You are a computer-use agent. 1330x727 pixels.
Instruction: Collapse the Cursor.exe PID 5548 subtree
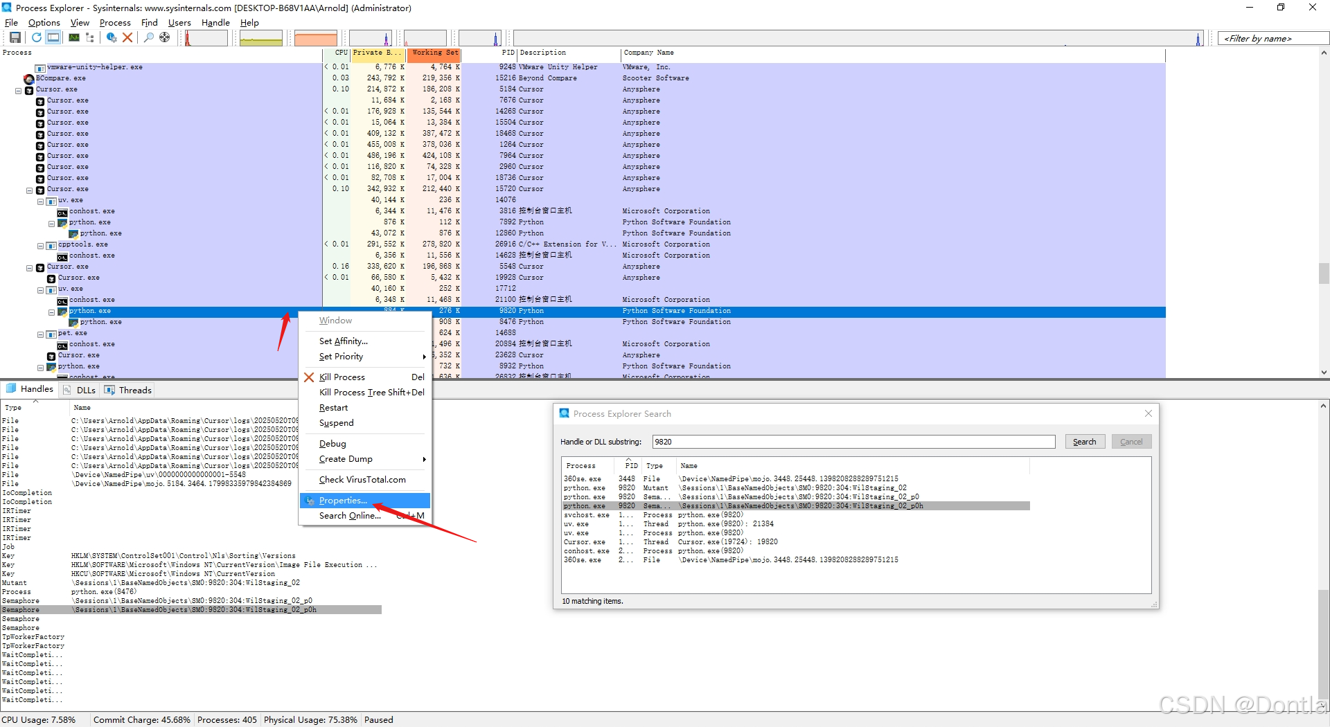click(x=30, y=268)
